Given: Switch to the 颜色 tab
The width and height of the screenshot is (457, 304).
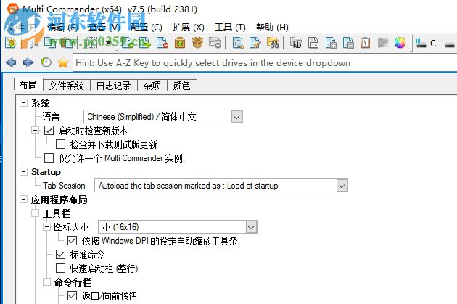Looking at the screenshot, I should (x=182, y=86).
